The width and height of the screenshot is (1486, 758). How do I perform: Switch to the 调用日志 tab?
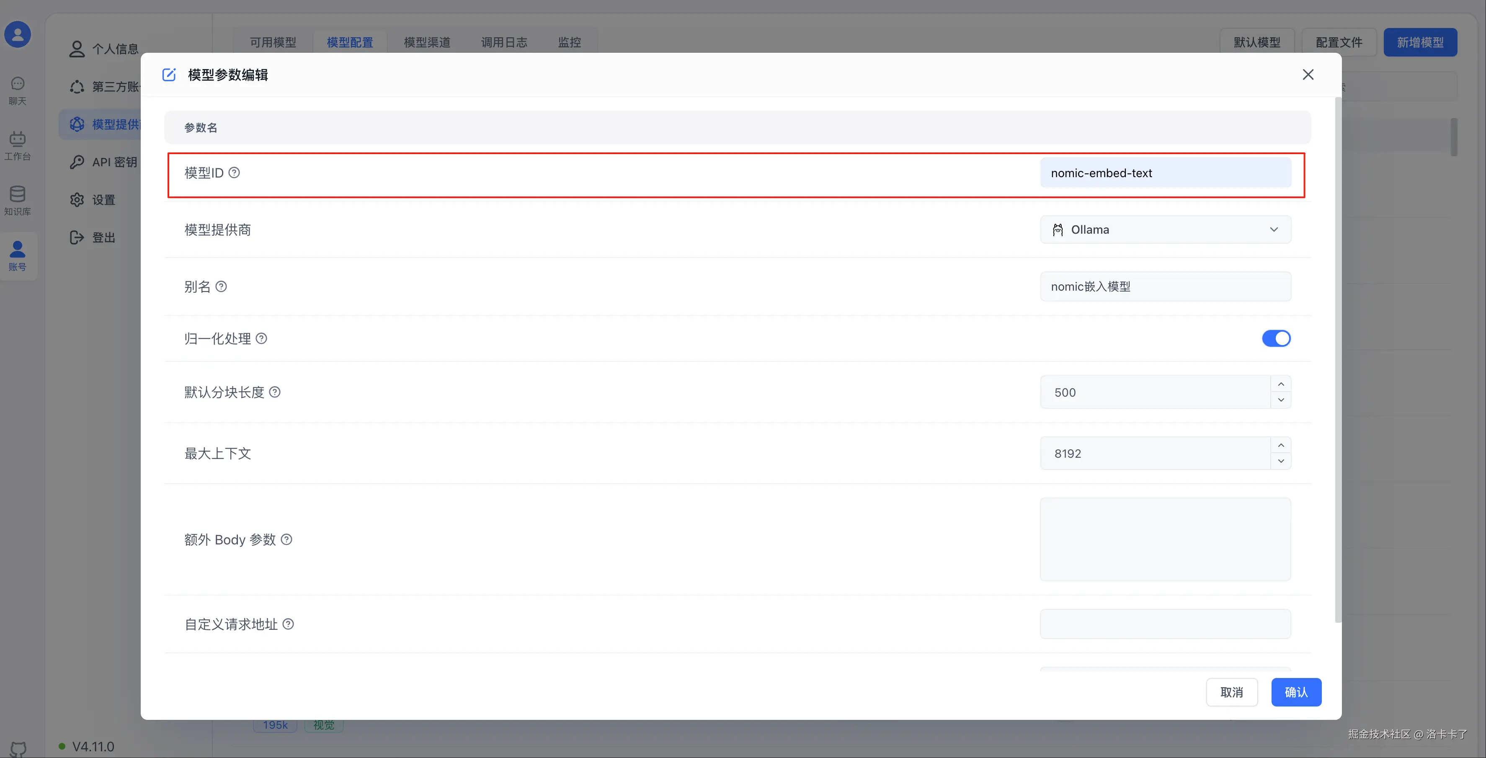pyautogui.click(x=503, y=42)
